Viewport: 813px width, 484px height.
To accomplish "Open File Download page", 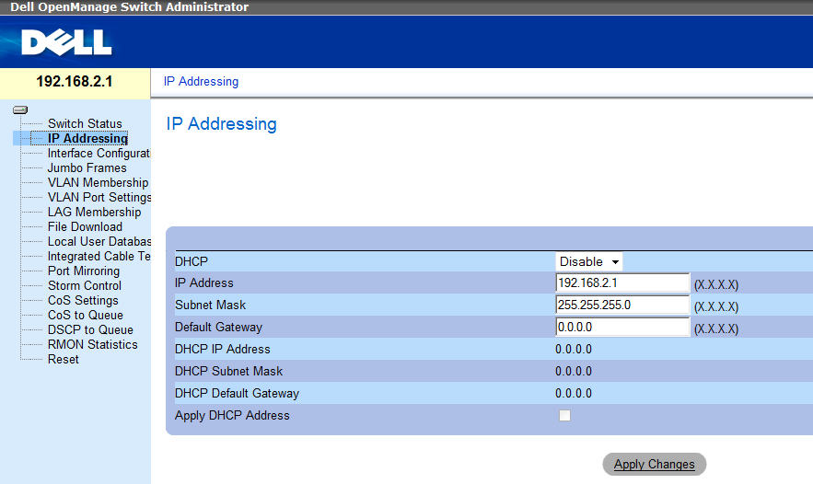I will [85, 227].
